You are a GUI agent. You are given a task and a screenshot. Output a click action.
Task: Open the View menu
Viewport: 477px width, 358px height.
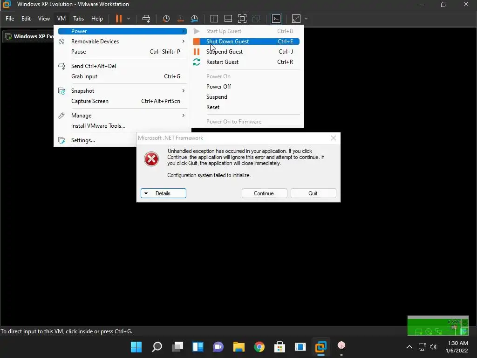click(44, 19)
